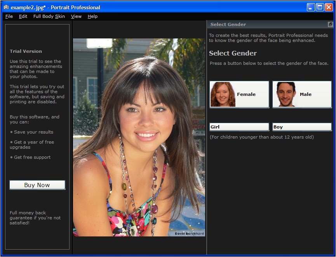Click the 'Press a button below' instruction text
Viewport: 336px width, 257px height.
click(x=269, y=63)
